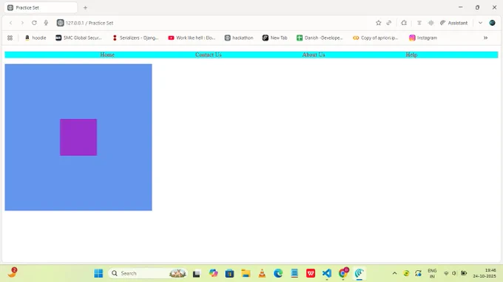Open the browser profile avatar
Image resolution: width=503 pixels, height=282 pixels.
pos(492,23)
